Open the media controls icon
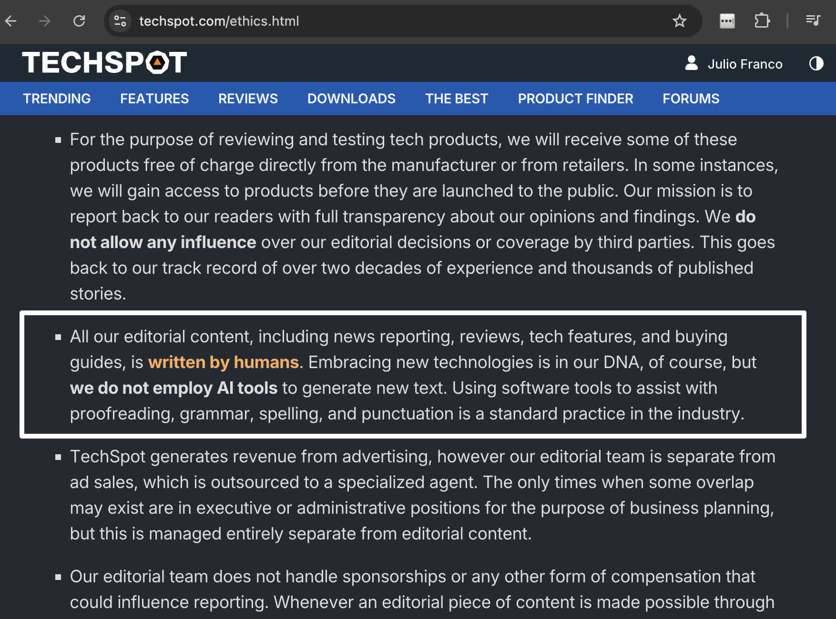Image resolution: width=836 pixels, height=619 pixels. 813,21
